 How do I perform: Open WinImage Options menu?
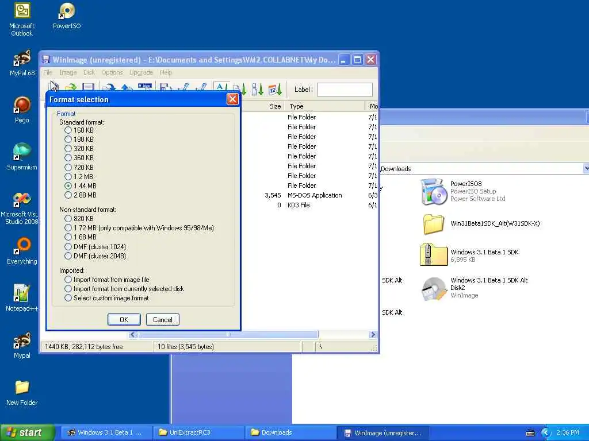click(x=112, y=72)
